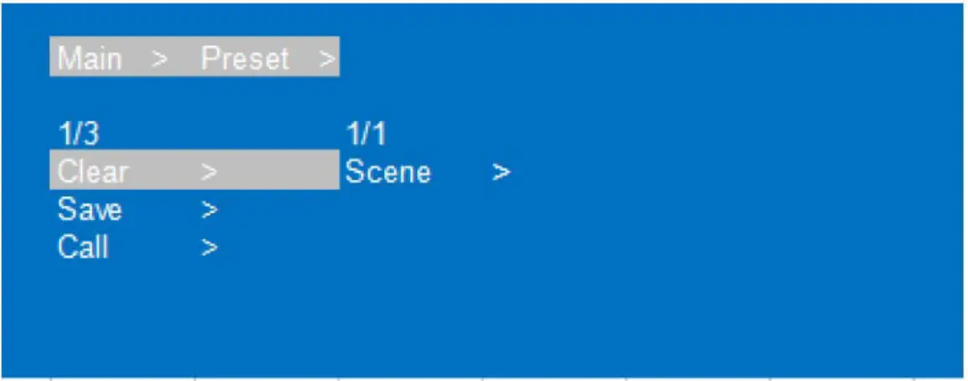The width and height of the screenshot is (968, 381).
Task: Select the Clear menu label
Action: tap(92, 172)
